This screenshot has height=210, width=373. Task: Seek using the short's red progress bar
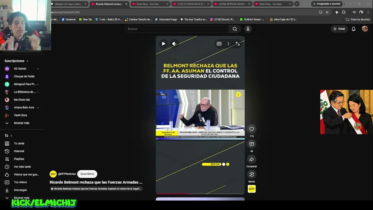point(200,193)
